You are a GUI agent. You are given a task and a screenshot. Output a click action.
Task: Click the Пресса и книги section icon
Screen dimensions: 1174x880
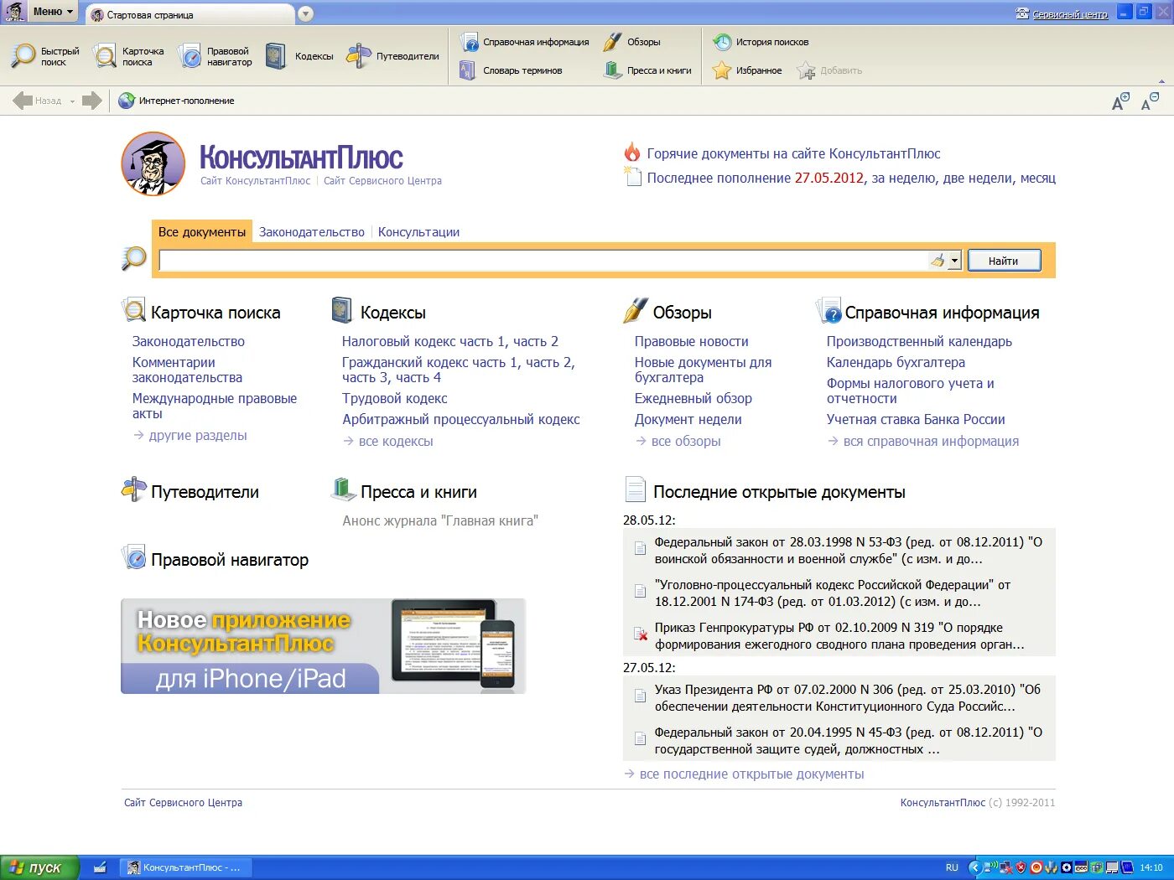coord(342,489)
